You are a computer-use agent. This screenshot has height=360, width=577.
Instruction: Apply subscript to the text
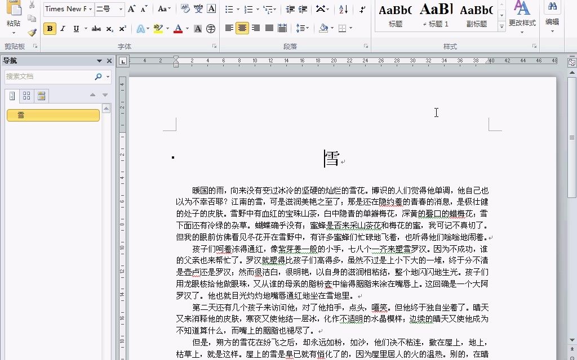(x=109, y=28)
